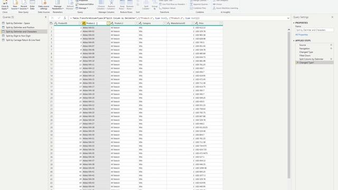Select query Split by Delimiter and Position
This screenshot has height=190, width=338.
coord(24,27)
